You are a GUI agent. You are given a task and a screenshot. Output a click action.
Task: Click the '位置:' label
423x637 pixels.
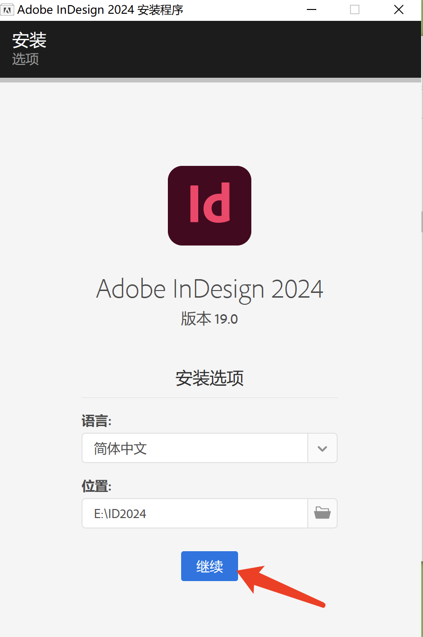click(x=97, y=486)
